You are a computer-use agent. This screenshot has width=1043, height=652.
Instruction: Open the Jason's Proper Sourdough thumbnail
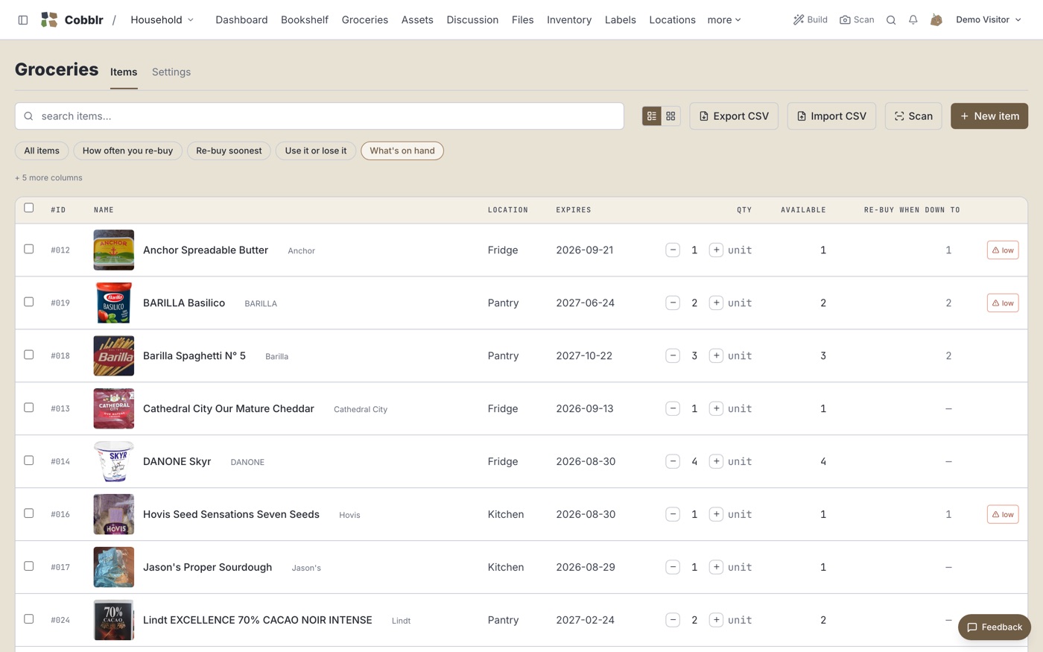[114, 567]
